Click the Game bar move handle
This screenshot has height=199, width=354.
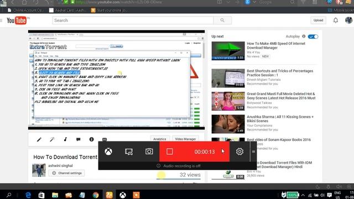tap(253, 151)
